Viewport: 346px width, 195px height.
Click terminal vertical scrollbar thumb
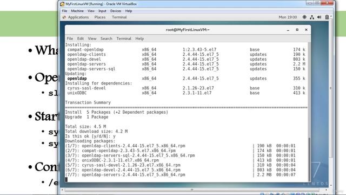point(309,159)
